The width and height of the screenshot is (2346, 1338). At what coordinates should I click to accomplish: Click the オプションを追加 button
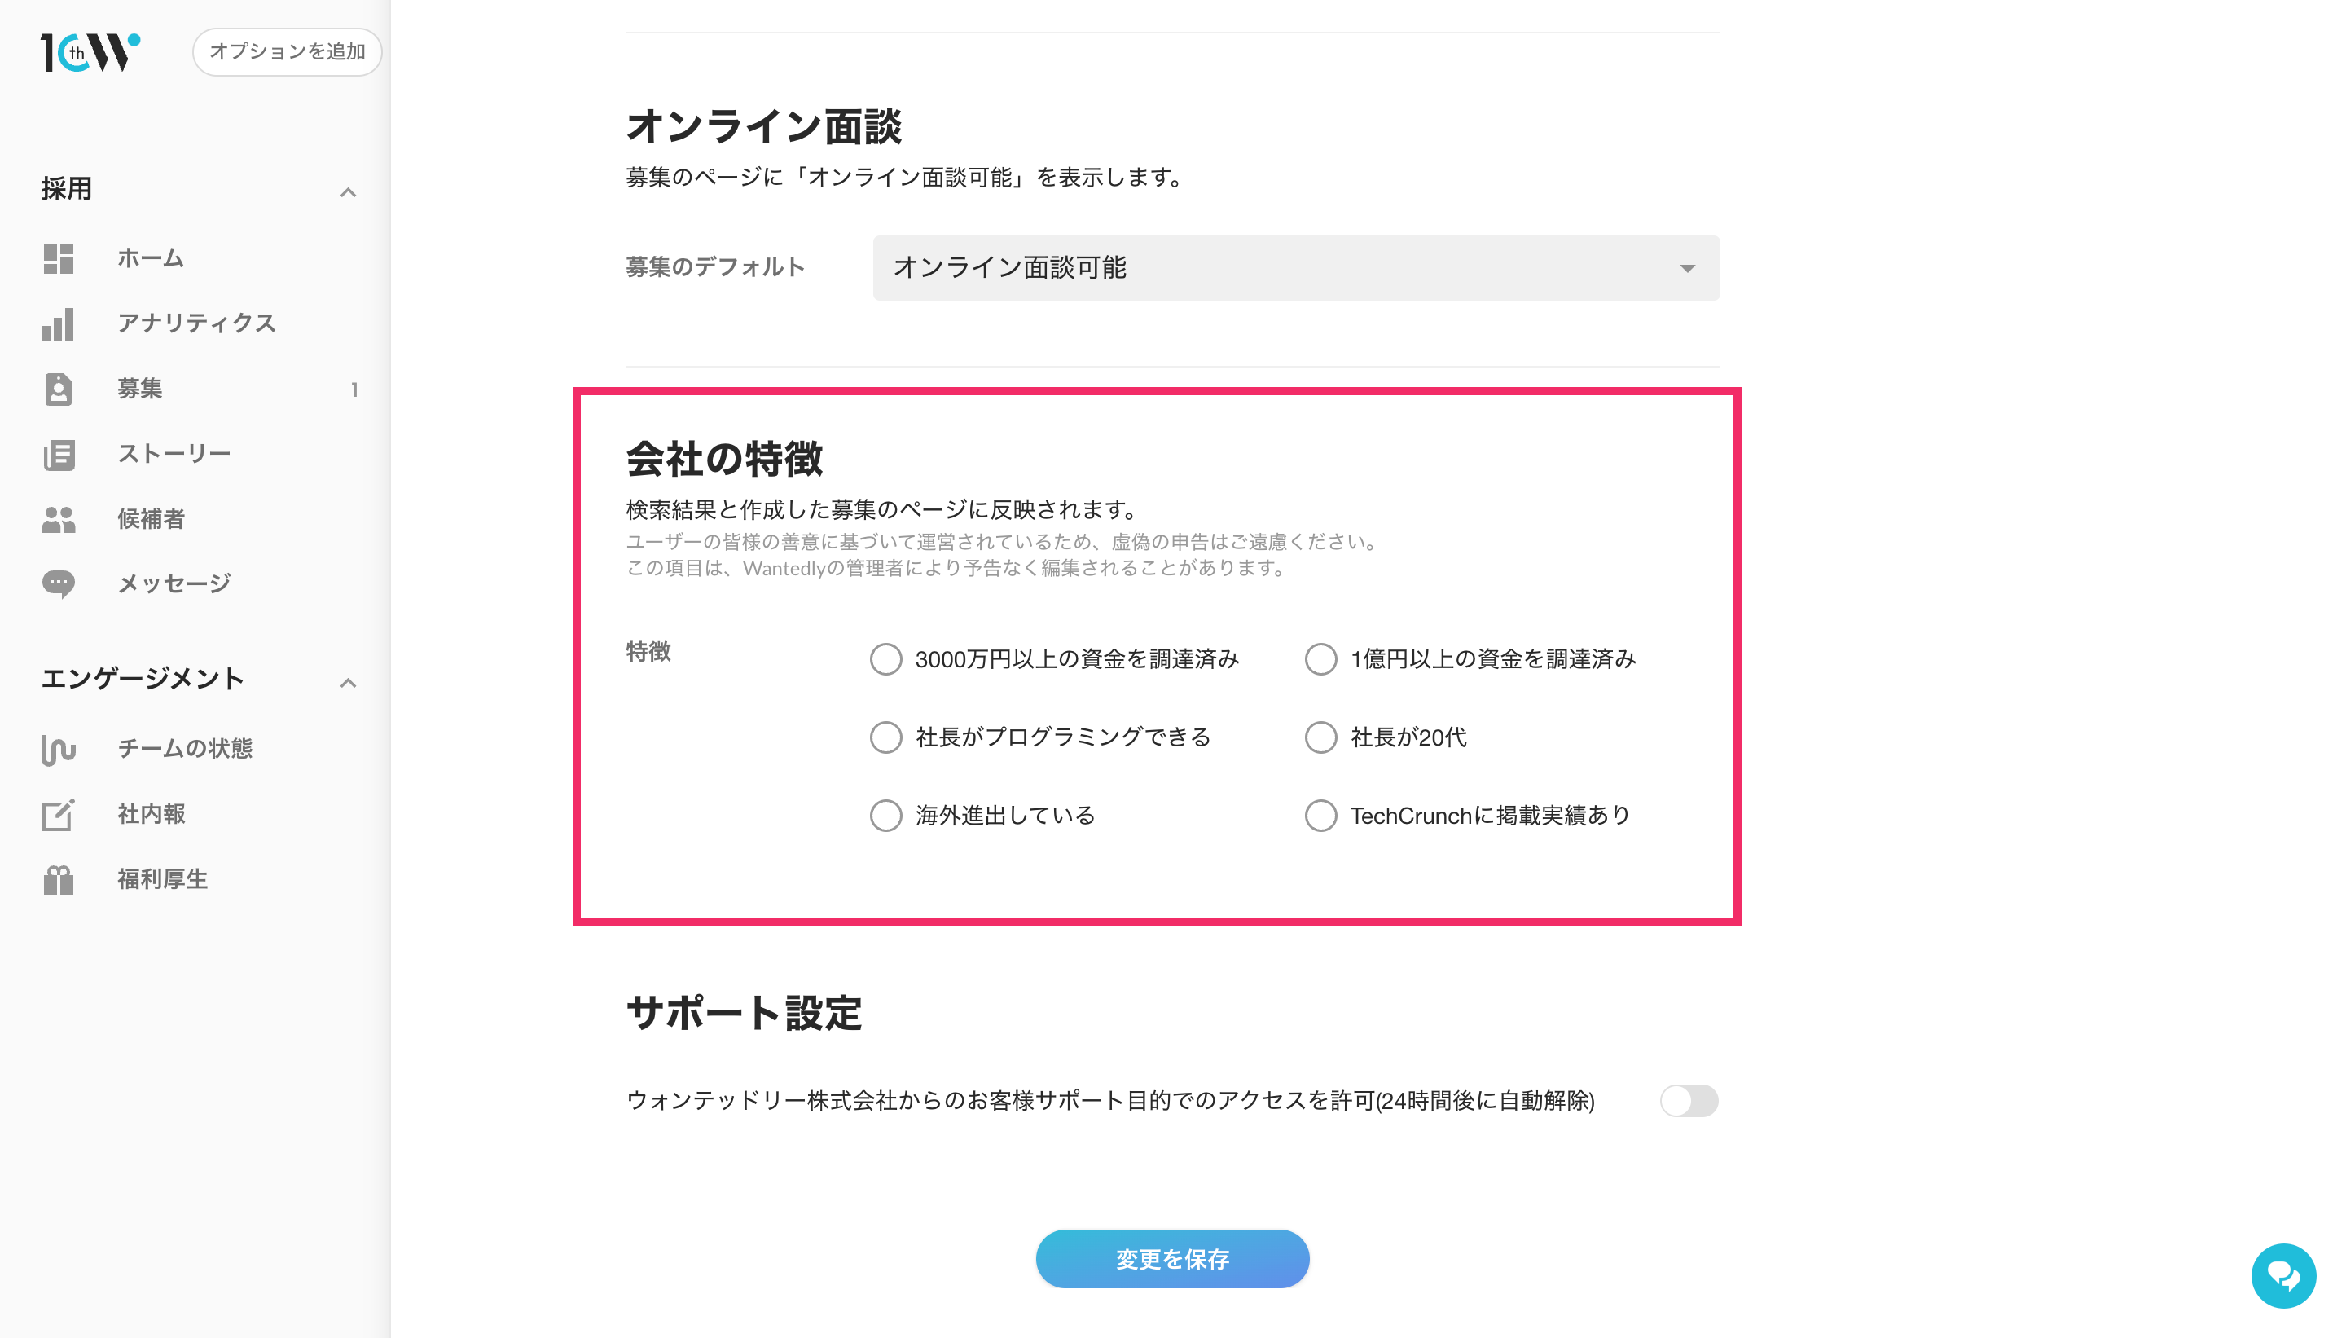287,51
